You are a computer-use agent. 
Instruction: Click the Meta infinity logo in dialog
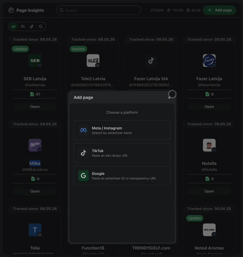(x=83, y=130)
